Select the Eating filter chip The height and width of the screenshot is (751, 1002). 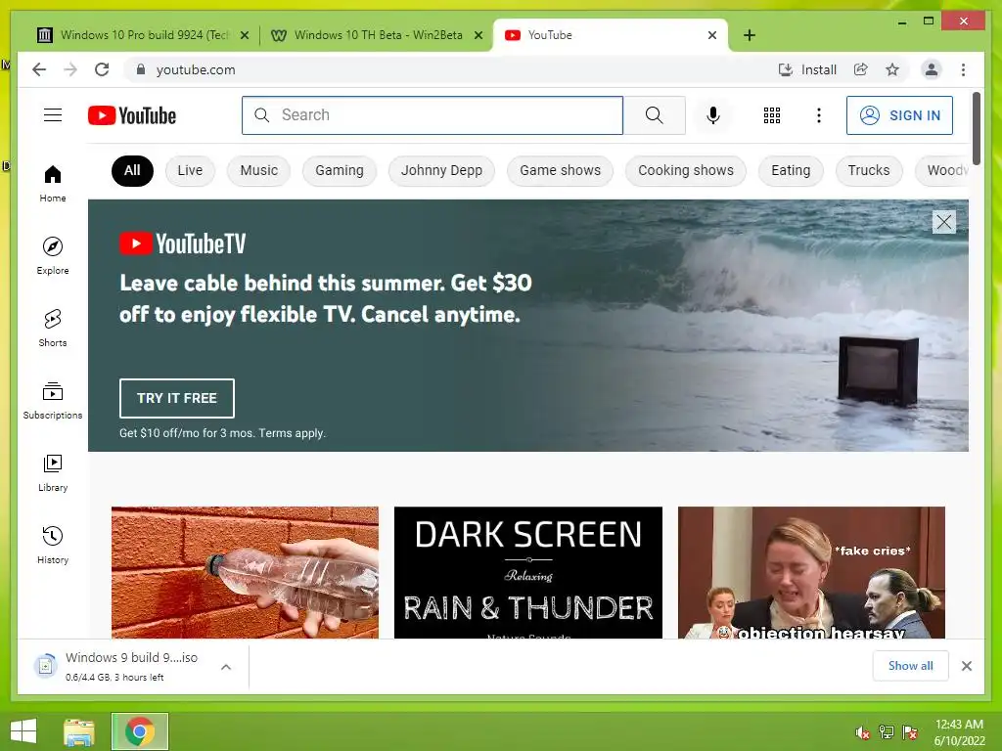(791, 170)
